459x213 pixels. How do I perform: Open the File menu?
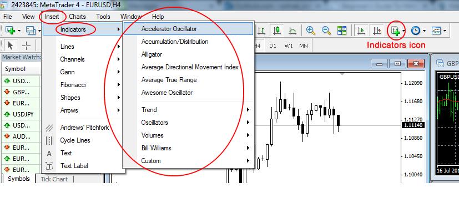8,17
